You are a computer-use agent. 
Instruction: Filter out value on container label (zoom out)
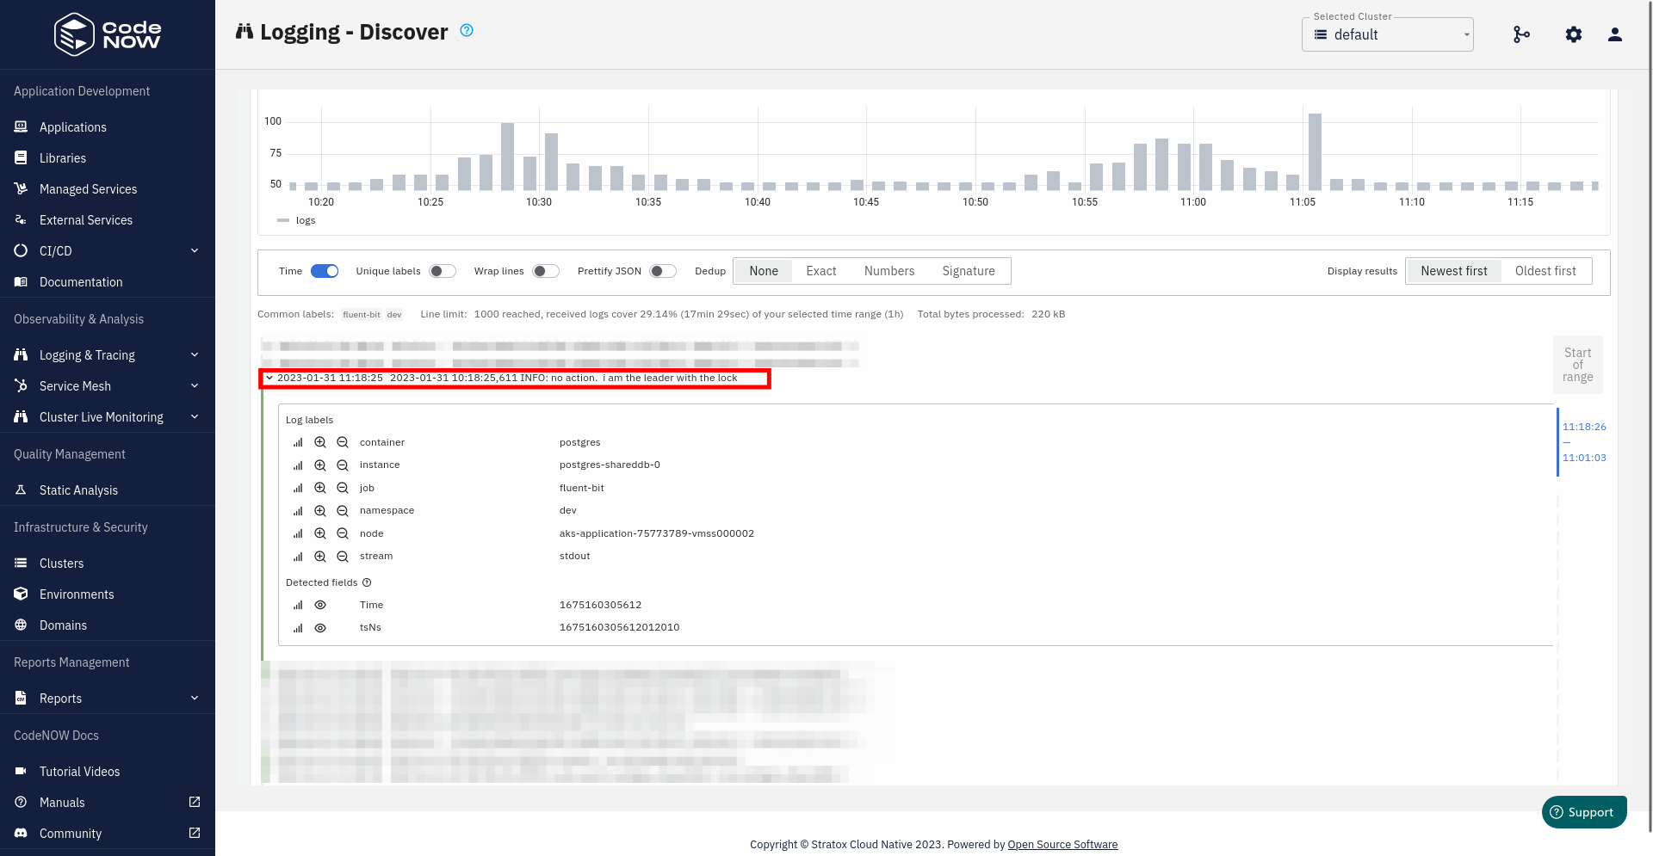click(x=343, y=442)
